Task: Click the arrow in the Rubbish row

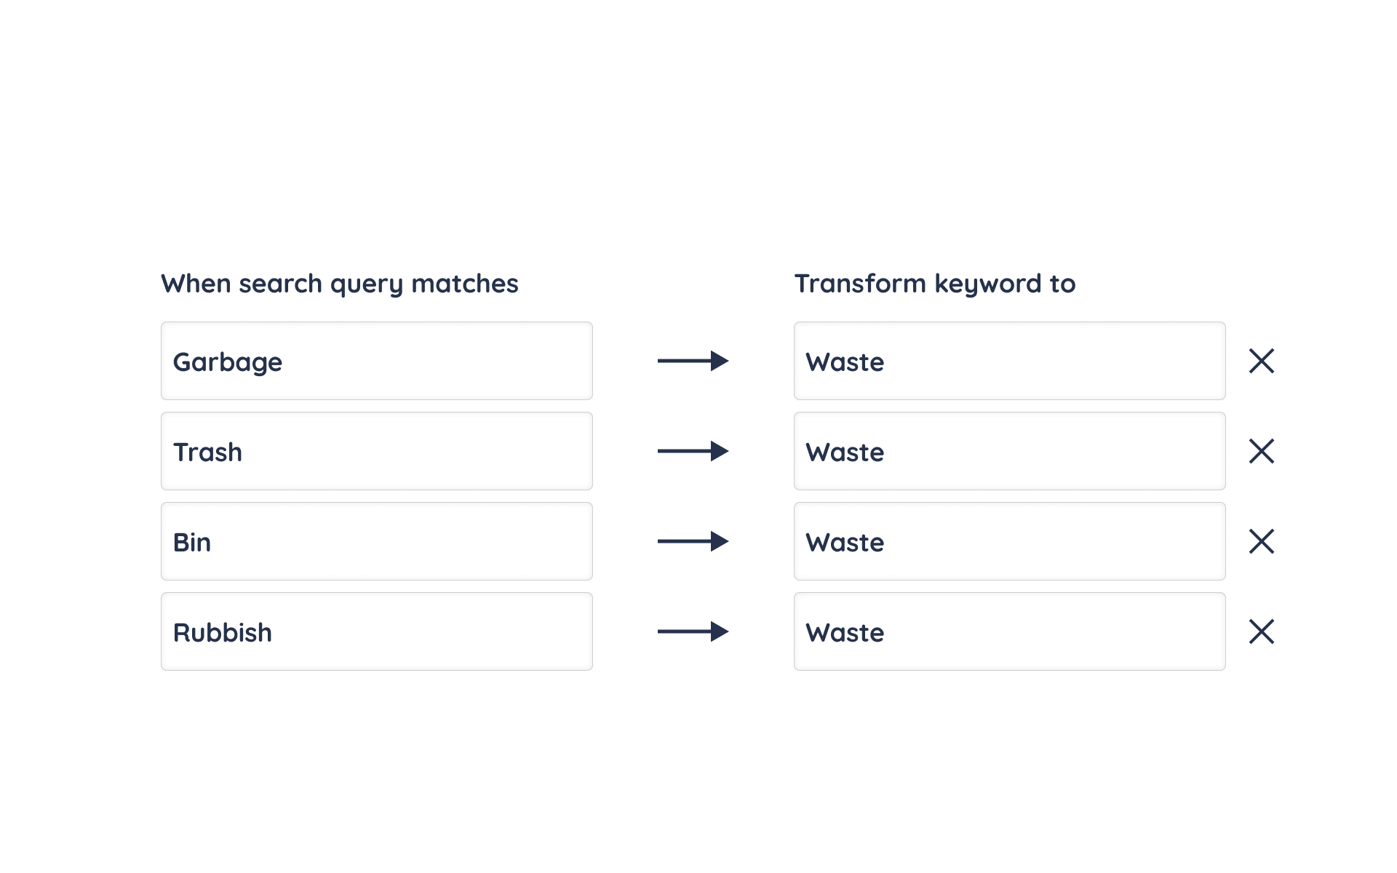Action: [693, 631]
